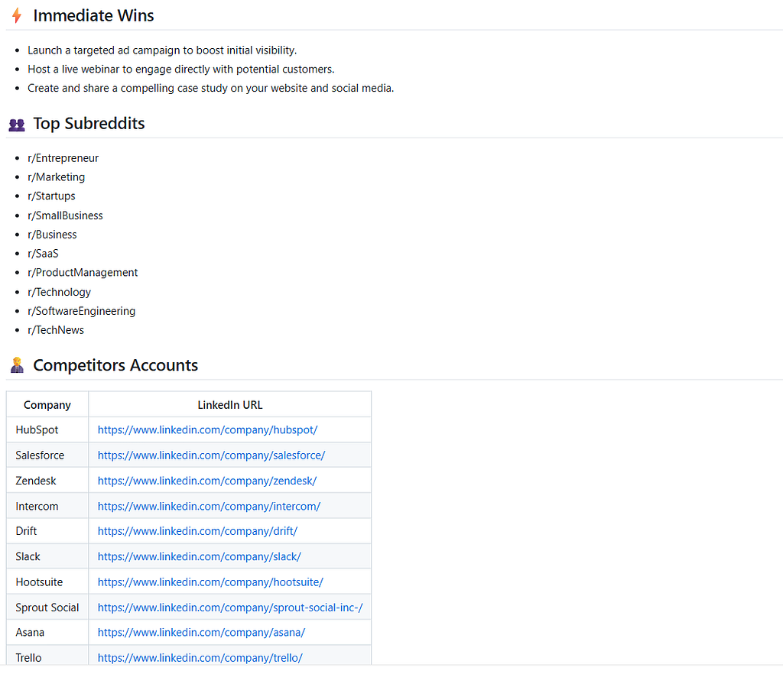Viewport: 783px width, 674px height.
Task: Click the Intercom company cell
Action: coord(47,507)
